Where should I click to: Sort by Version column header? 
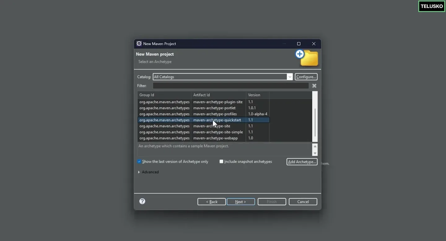tap(258, 95)
